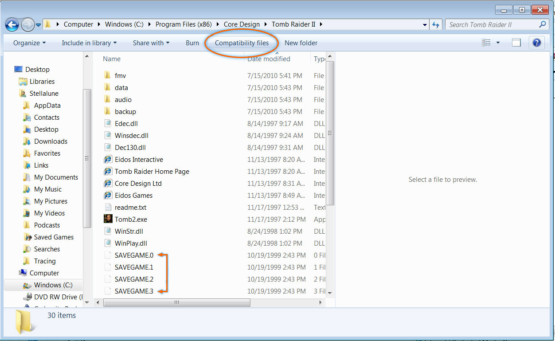Open the Organize dropdown menu

click(x=29, y=43)
